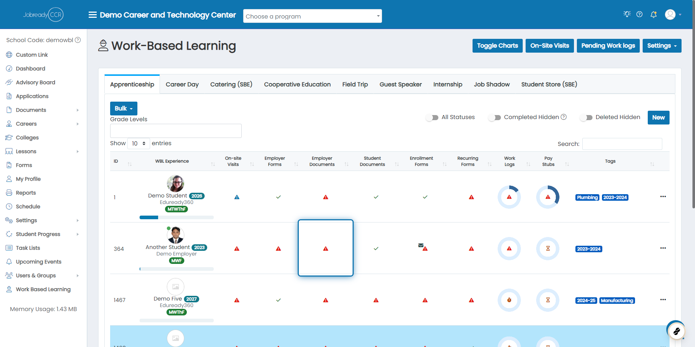Open the Bulk actions dropdown
Screen dimensions: 695x347
[124, 108]
